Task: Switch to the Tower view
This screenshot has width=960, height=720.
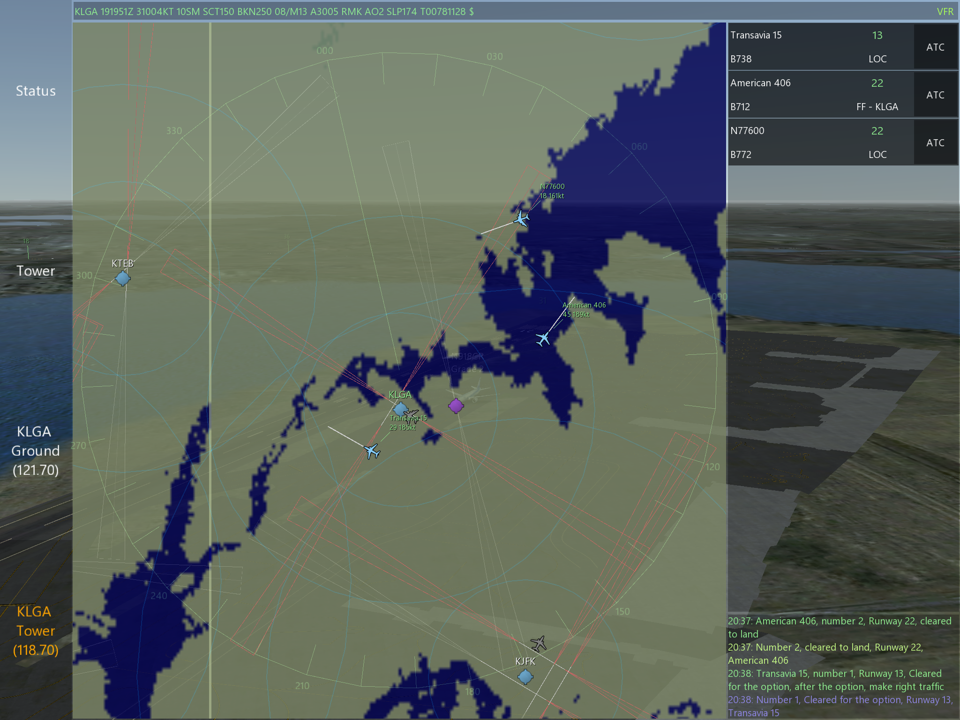Action: [36, 271]
